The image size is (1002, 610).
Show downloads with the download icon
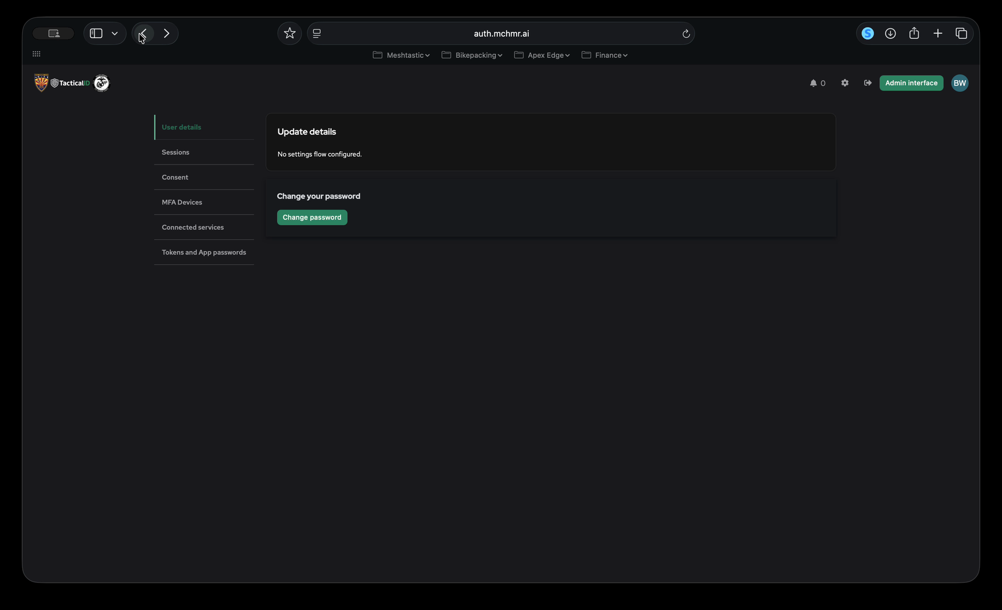[891, 33]
